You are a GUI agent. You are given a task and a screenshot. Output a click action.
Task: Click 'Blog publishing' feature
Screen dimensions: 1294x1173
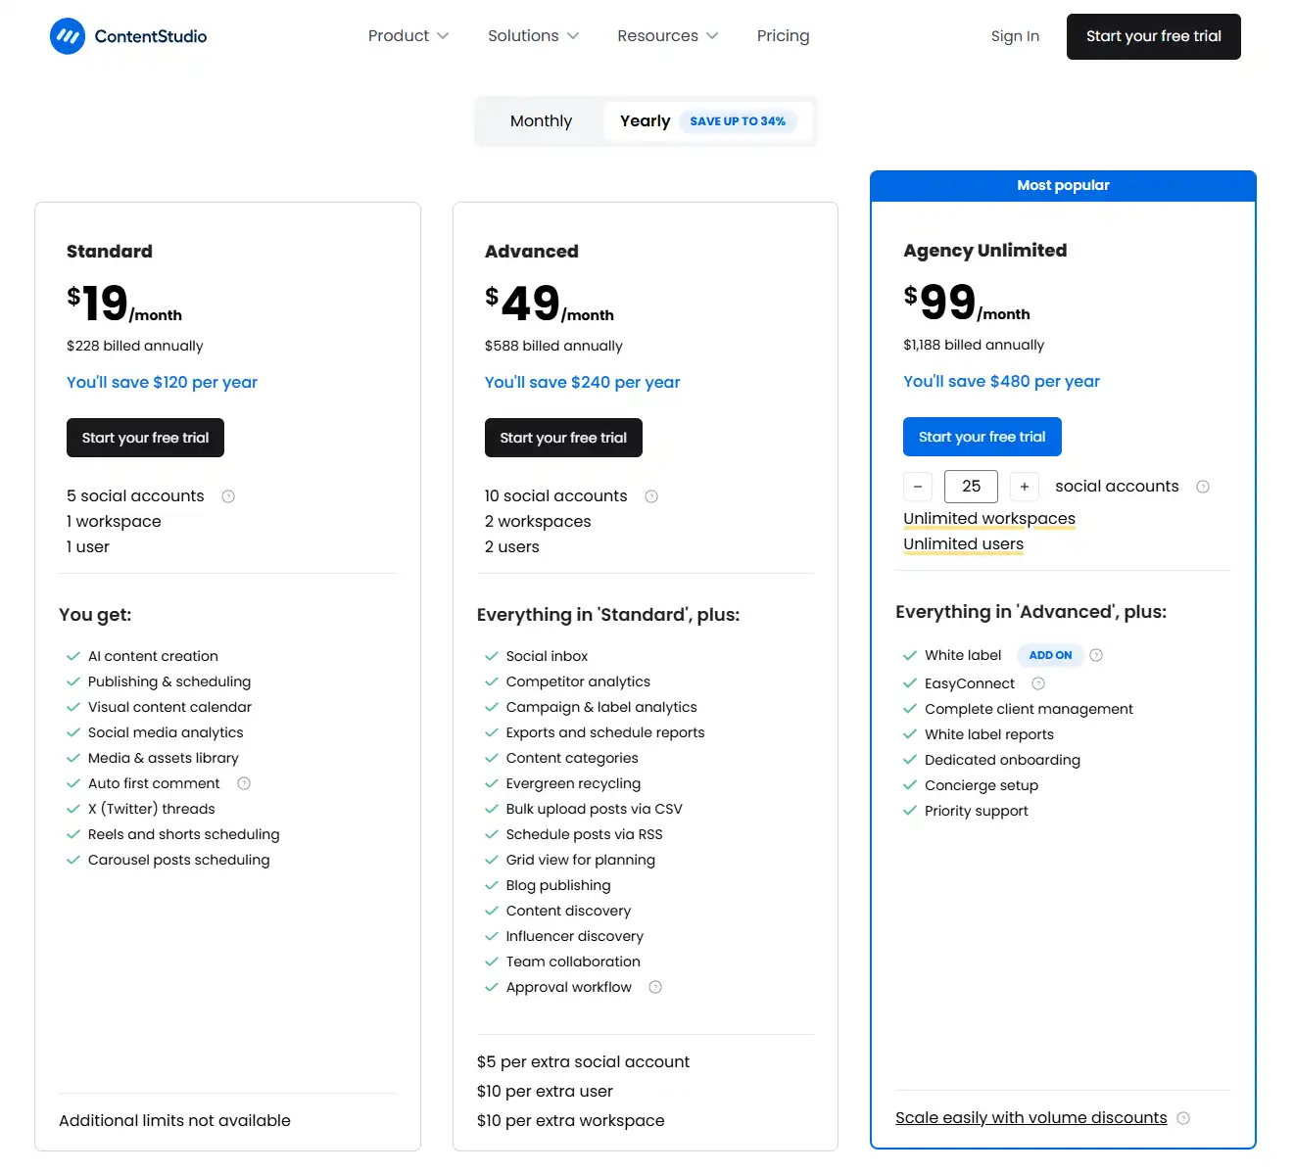click(558, 885)
